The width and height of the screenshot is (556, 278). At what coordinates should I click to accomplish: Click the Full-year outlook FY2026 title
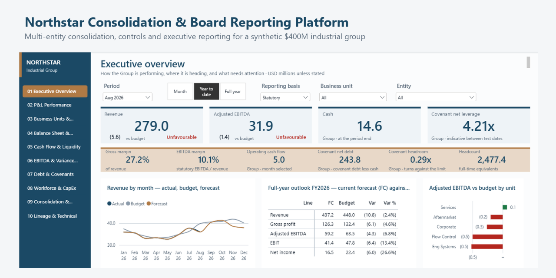click(x=339, y=188)
